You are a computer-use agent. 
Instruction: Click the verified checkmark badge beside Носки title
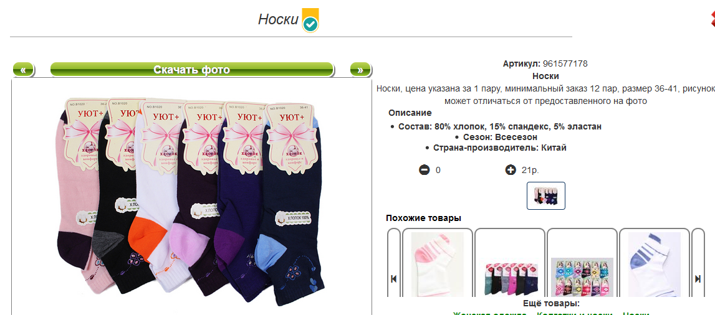(310, 21)
